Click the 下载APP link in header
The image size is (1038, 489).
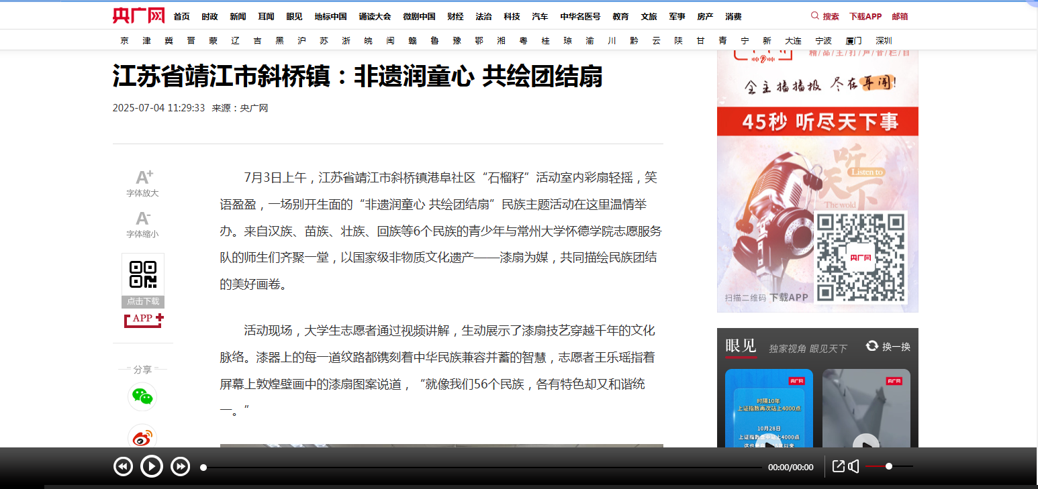865,17
